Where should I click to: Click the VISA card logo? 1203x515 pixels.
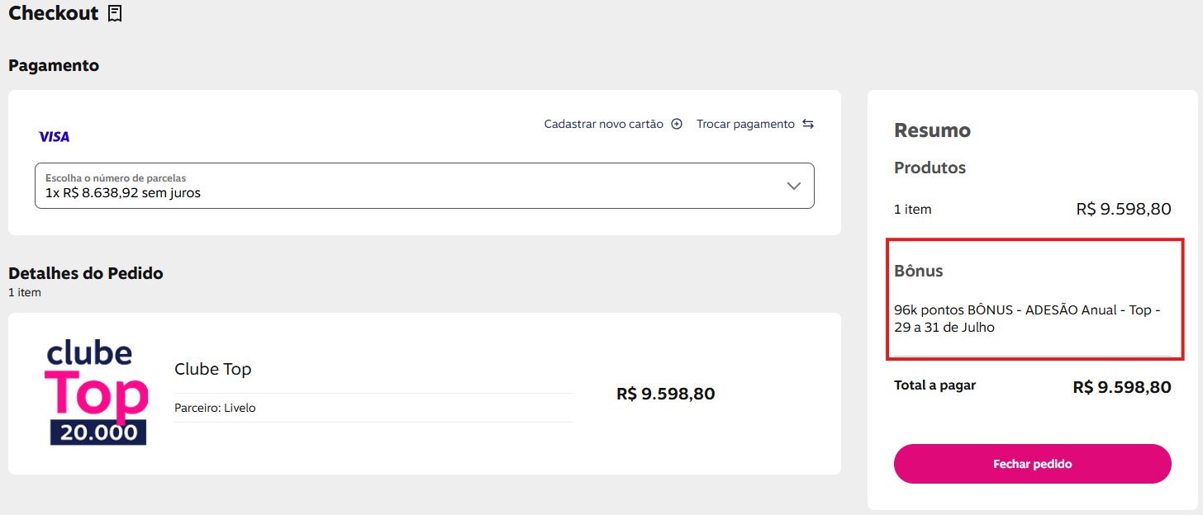coord(55,136)
